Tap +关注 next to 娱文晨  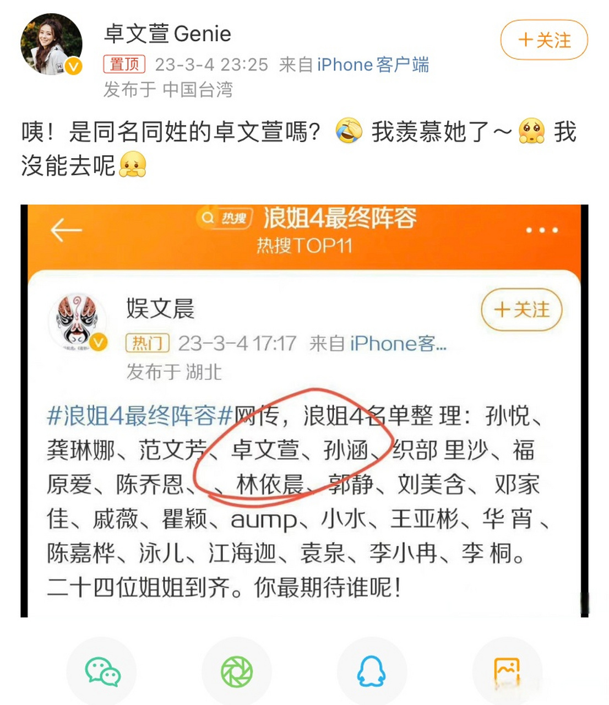point(522,310)
